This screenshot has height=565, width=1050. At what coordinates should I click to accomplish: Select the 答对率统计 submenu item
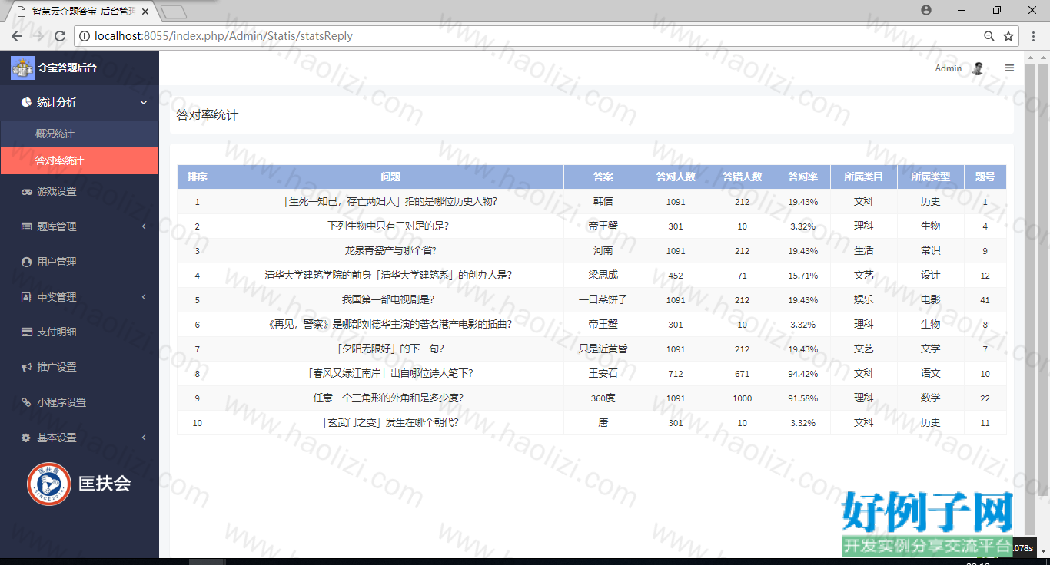coord(79,161)
